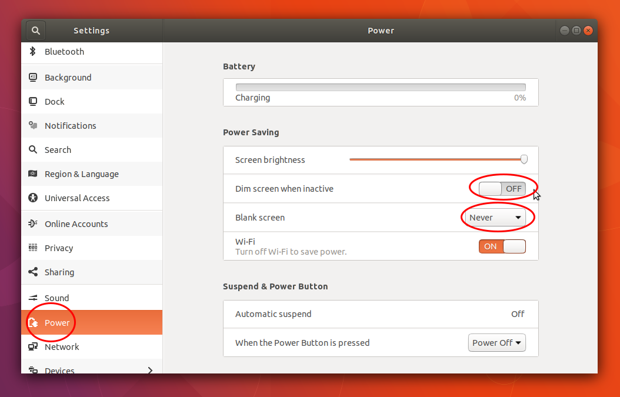The height and width of the screenshot is (397, 620).
Task: Select the Dock label in sidebar
Action: (55, 102)
